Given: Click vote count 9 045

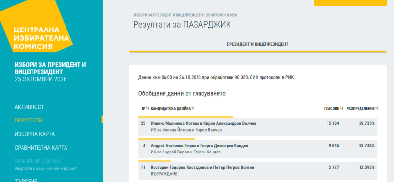Looking at the screenshot, I should tap(334, 146).
